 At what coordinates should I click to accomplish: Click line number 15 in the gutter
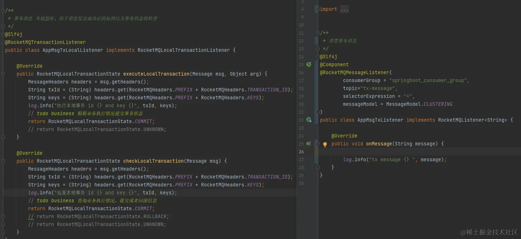coord(301,64)
